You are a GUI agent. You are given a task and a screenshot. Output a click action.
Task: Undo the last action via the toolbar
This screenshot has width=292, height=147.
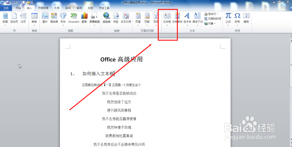click(12, 2)
